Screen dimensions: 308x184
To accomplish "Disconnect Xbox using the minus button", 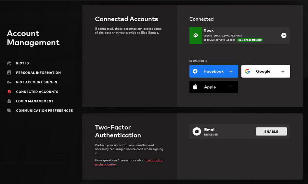I will (x=284, y=35).
